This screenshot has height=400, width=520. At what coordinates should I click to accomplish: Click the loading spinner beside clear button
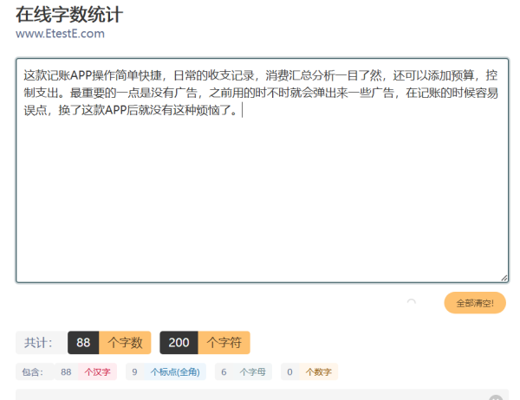click(x=411, y=302)
